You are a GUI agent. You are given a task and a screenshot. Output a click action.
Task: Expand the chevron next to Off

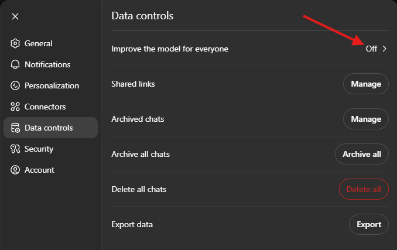(385, 49)
